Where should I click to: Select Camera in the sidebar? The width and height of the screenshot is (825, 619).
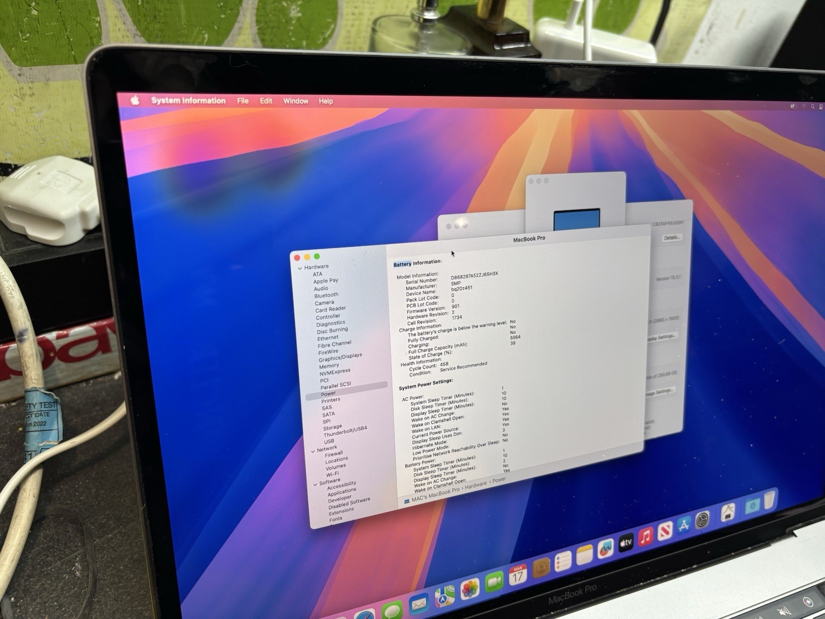click(324, 303)
